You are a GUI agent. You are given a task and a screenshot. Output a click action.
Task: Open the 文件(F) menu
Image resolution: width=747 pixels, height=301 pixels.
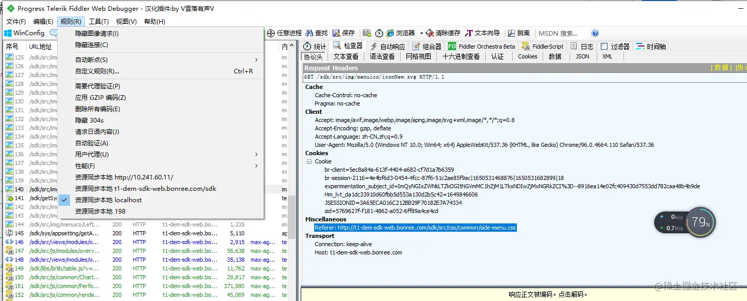(x=16, y=22)
